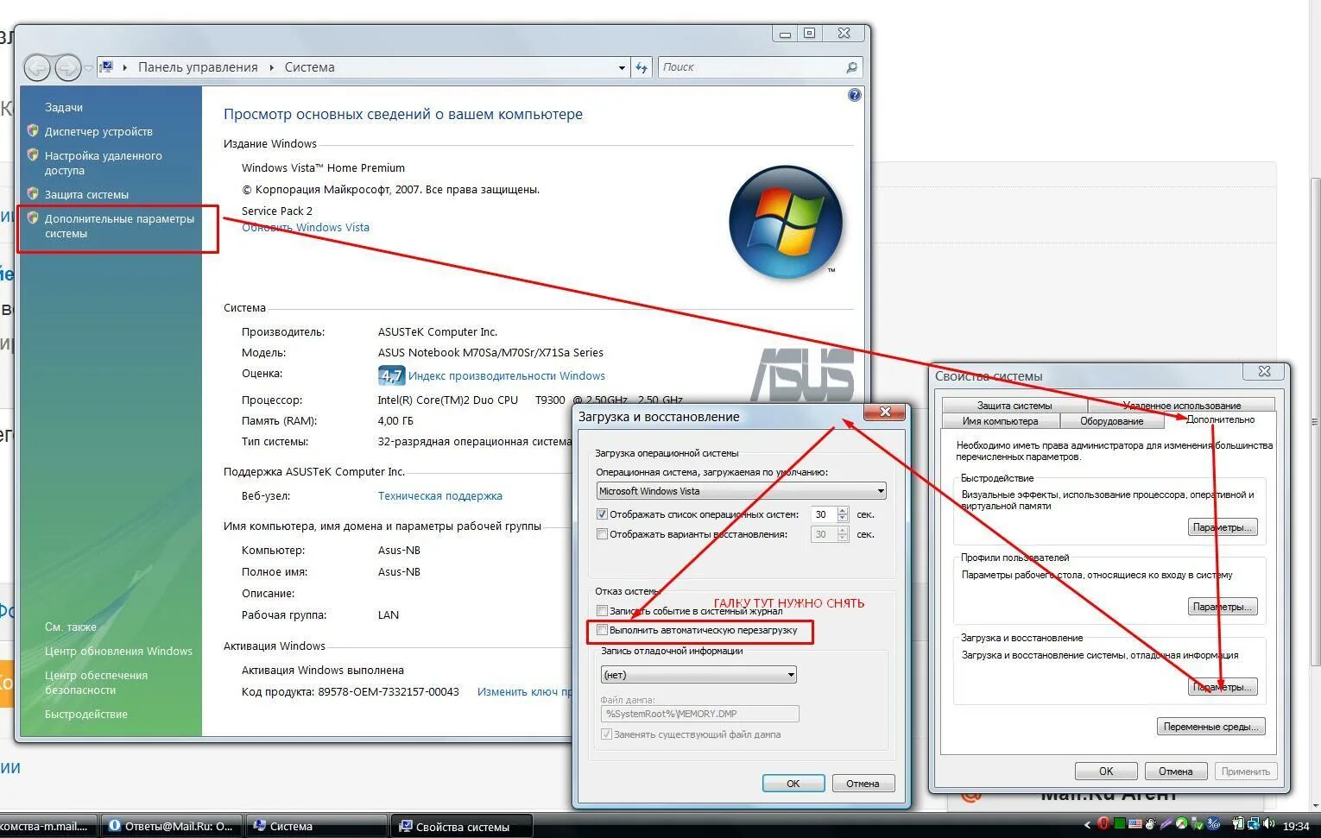1321x838 pixels.
Task: Switch to the Ответы@Mail.Ru Opera taskbar button
Action: click(170, 826)
